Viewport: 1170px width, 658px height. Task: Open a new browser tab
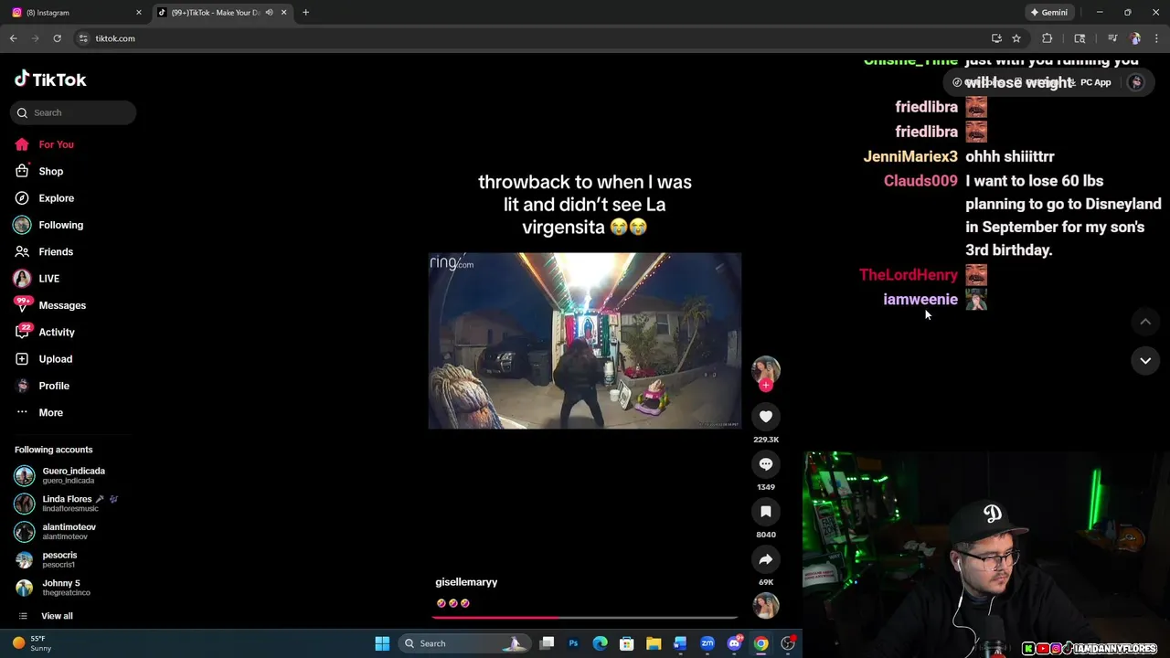[305, 13]
